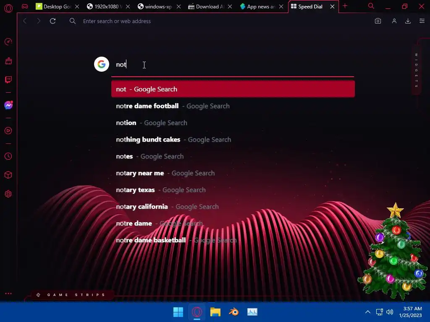Open the Downloads icon in toolbar

tap(408, 21)
